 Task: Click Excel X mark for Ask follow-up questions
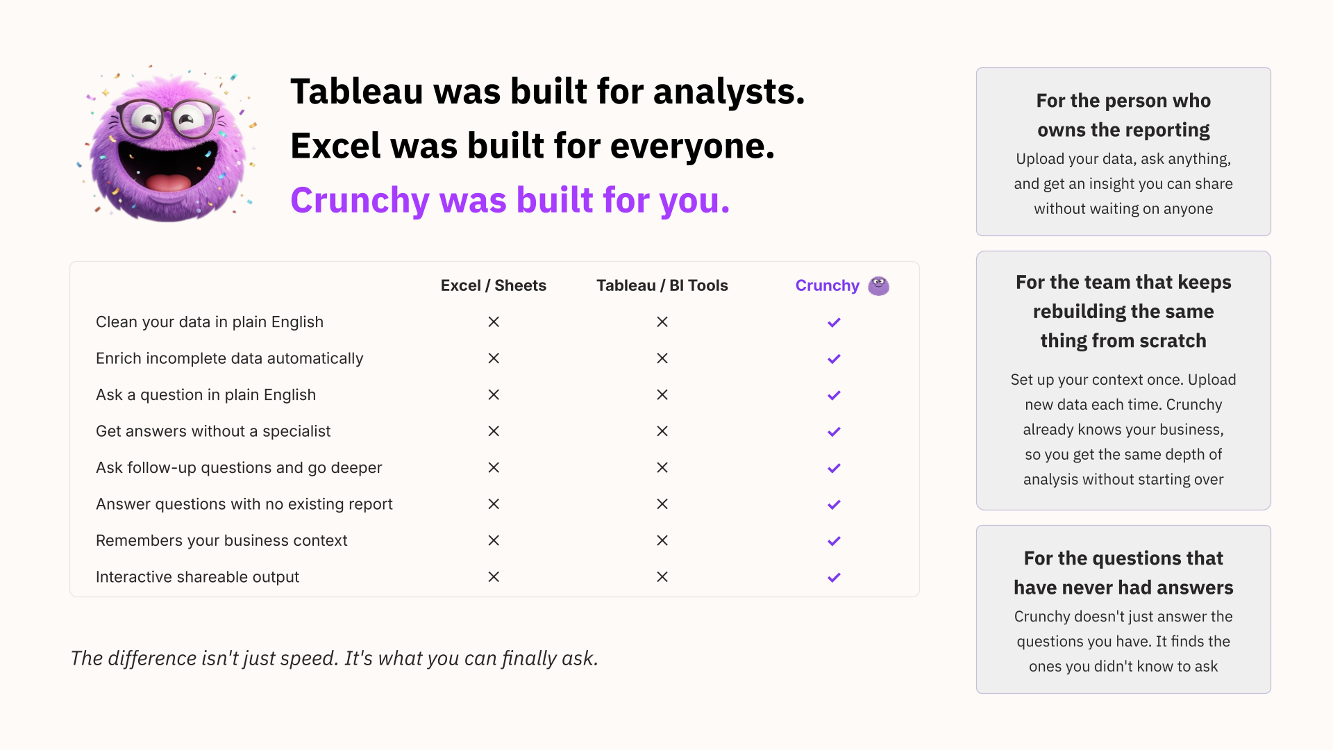(x=494, y=467)
